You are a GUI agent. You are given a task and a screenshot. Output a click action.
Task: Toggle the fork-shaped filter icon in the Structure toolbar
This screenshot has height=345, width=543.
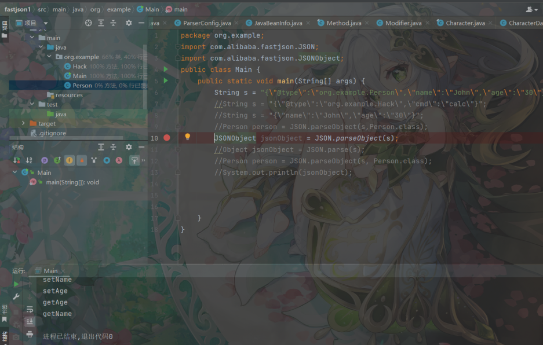tap(94, 160)
